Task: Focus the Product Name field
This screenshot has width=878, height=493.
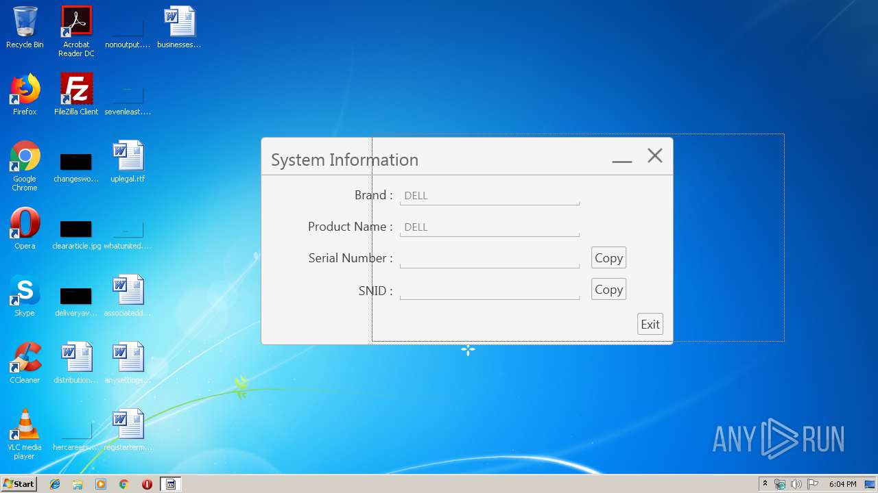Action: (490, 227)
